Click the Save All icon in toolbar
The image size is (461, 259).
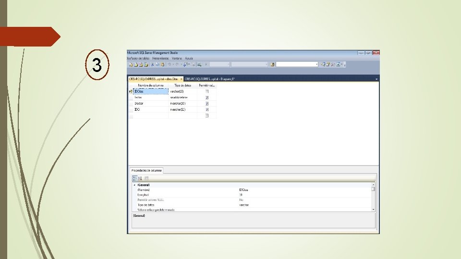tap(146, 65)
